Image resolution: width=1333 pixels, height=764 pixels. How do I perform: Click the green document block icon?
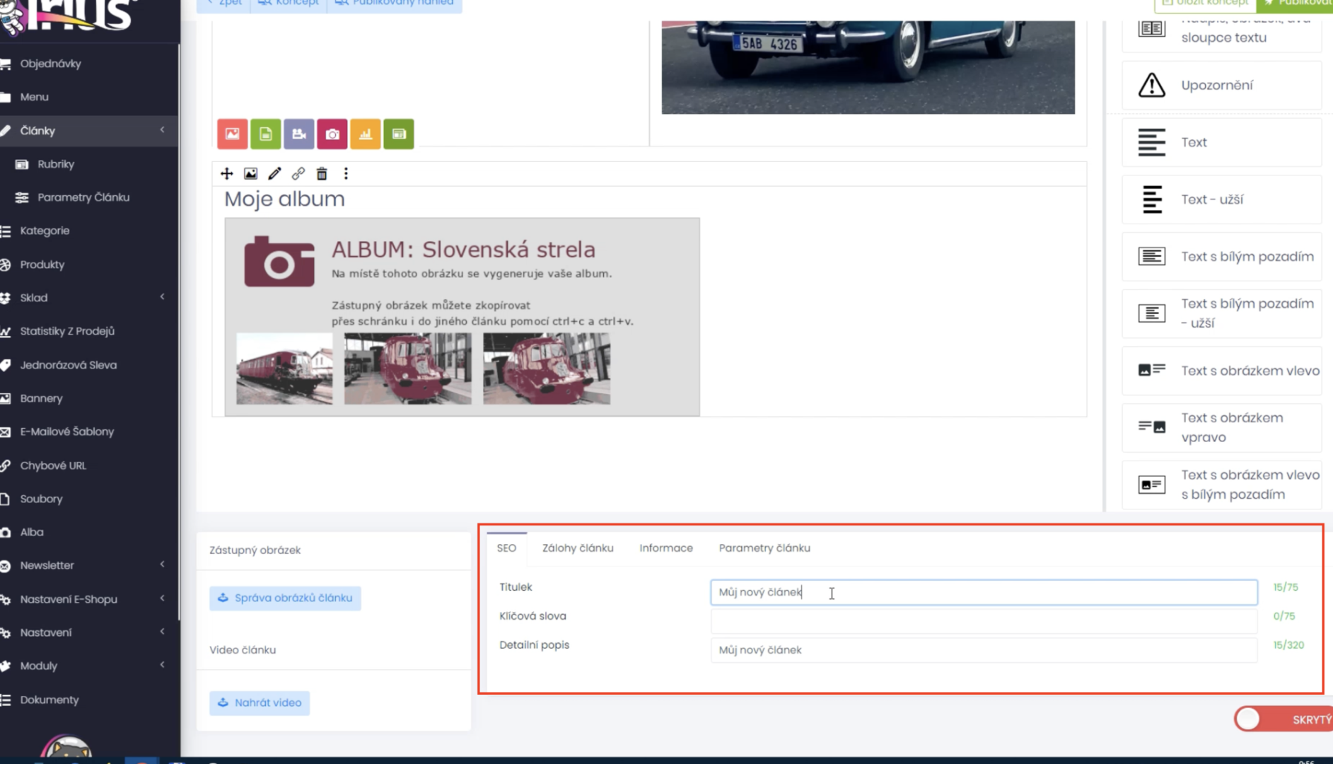[265, 134]
